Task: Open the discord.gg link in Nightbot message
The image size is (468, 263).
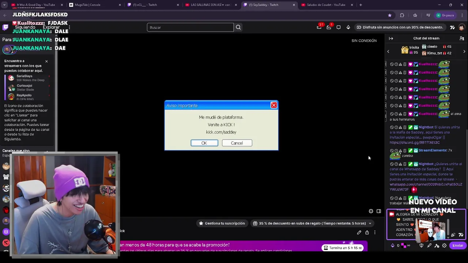Action: tap(415, 142)
